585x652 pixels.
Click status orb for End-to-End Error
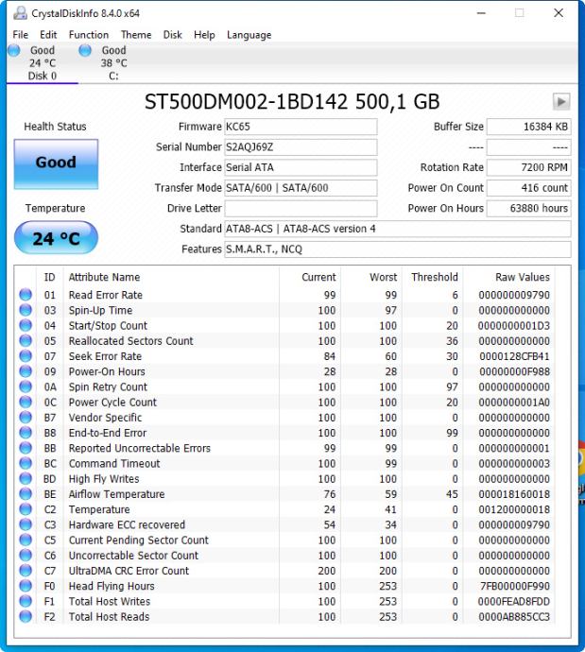[x=26, y=433]
